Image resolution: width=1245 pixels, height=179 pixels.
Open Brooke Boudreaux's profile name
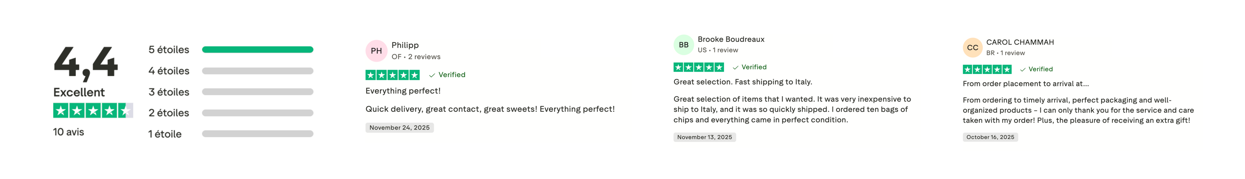pyautogui.click(x=731, y=39)
